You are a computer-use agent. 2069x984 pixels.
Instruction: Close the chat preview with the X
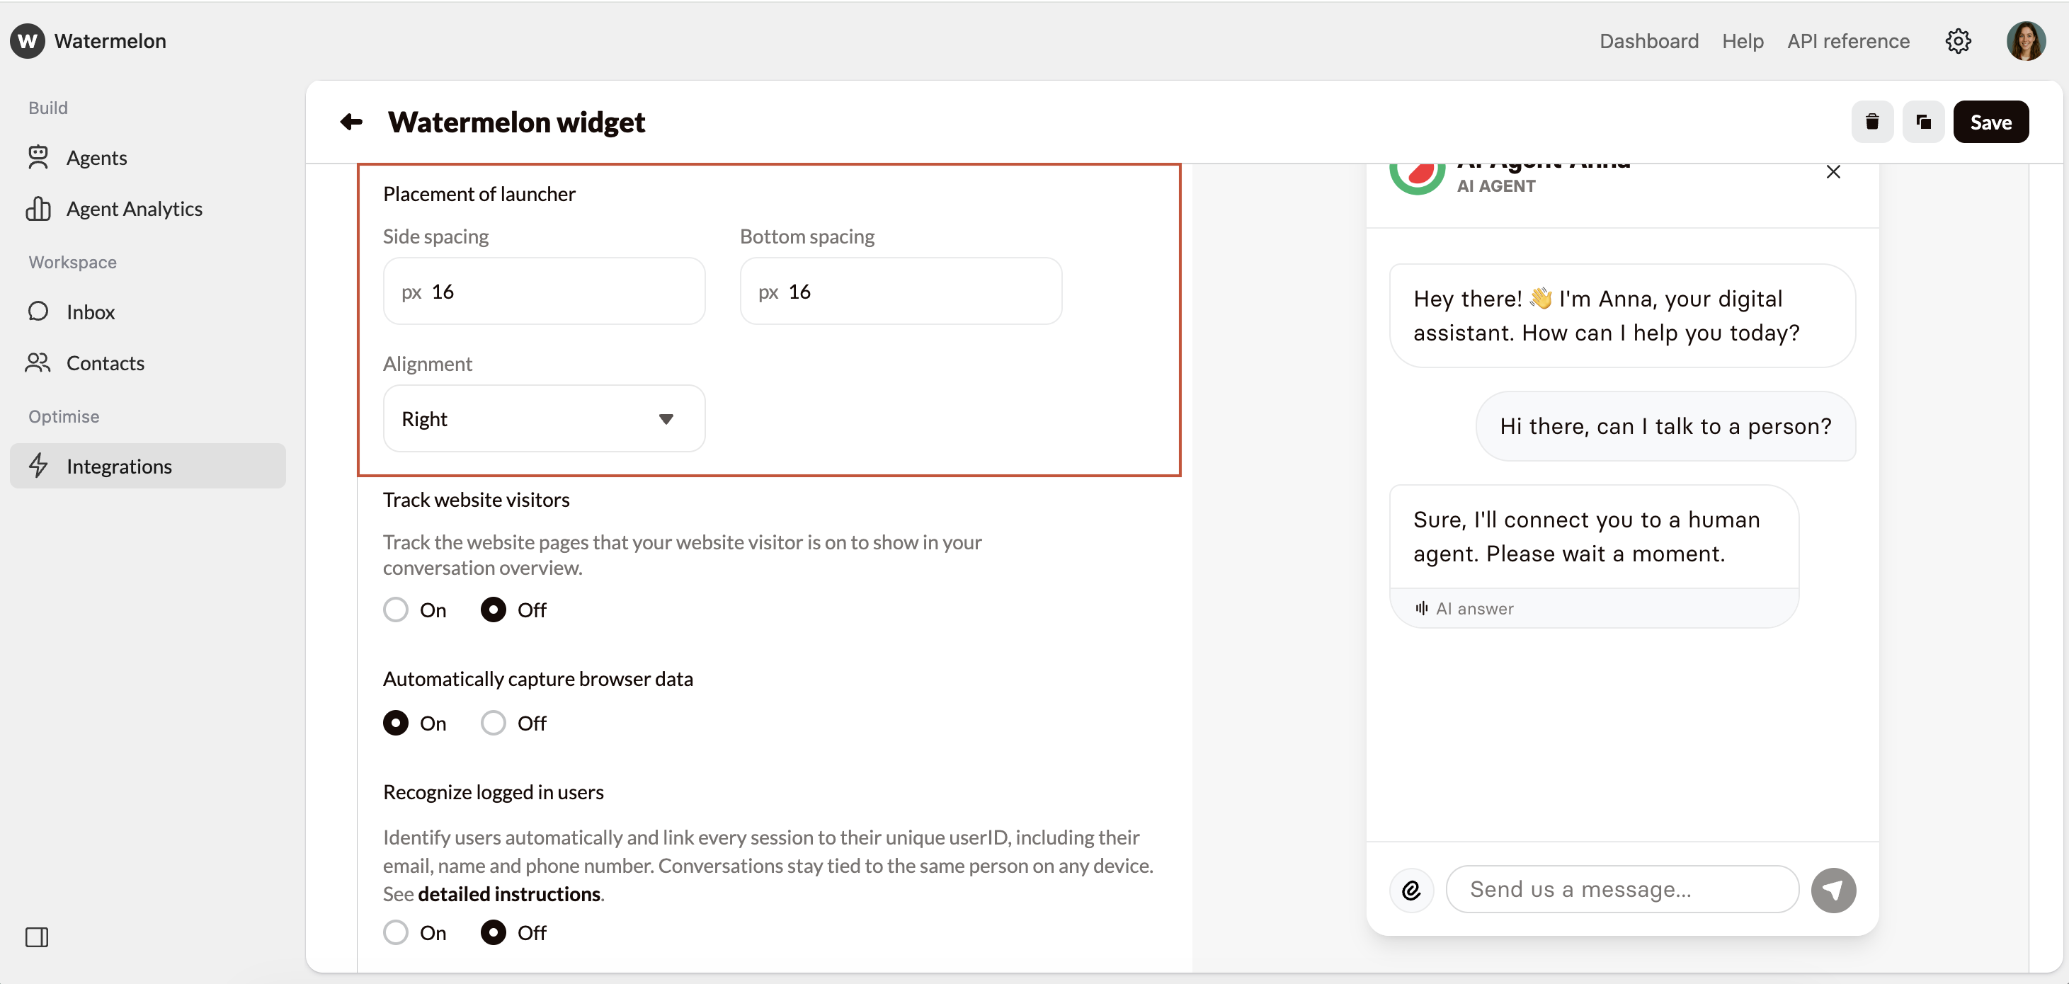click(x=1833, y=172)
